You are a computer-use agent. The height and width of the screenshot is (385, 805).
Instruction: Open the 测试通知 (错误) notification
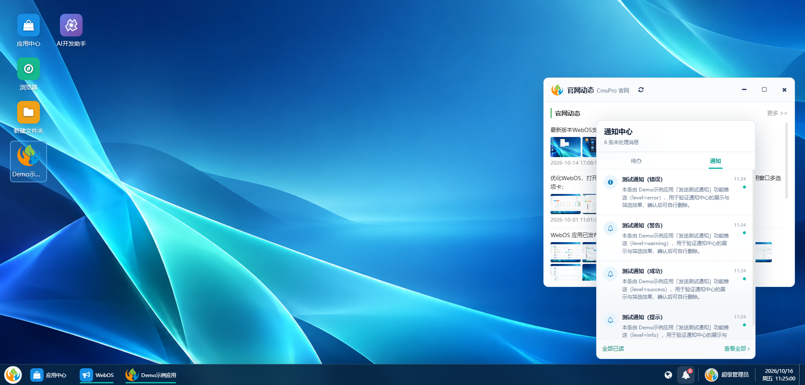675,192
